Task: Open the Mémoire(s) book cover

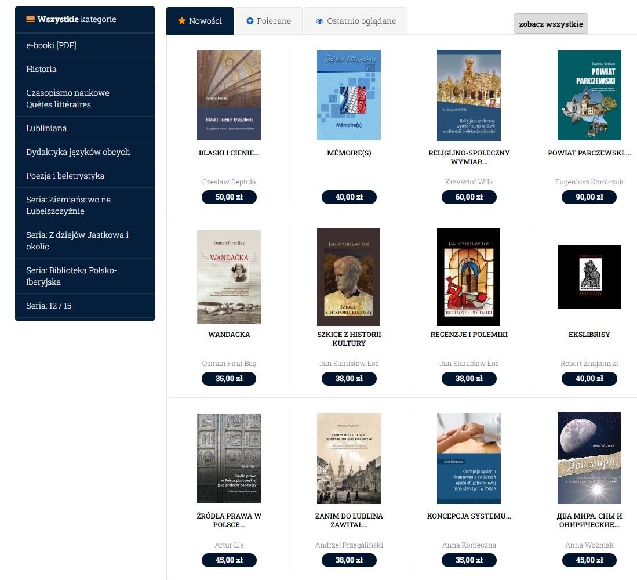Action: tap(349, 95)
